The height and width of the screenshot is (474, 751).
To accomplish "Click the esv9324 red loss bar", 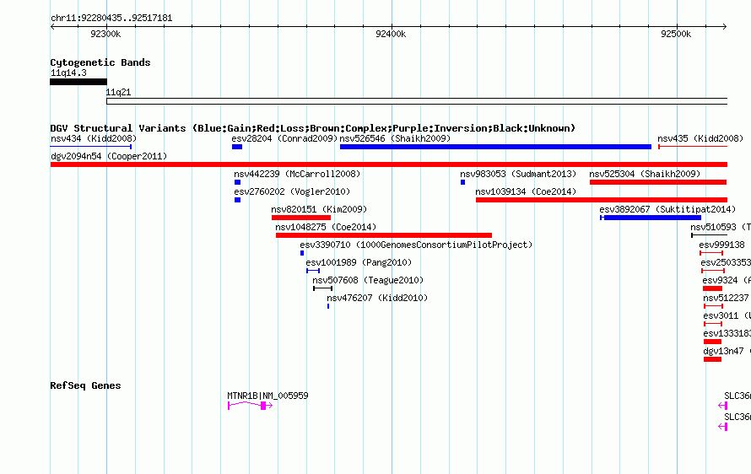I will 713,288.
